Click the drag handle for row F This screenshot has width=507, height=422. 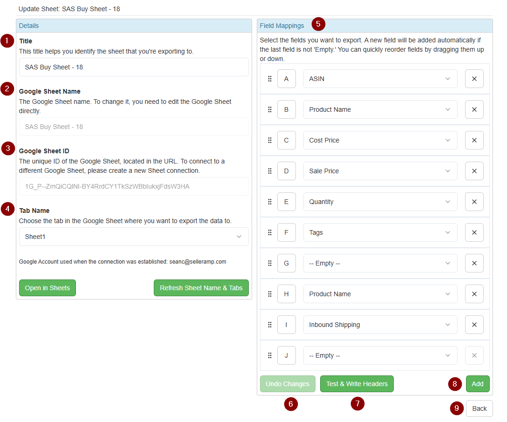tap(270, 232)
